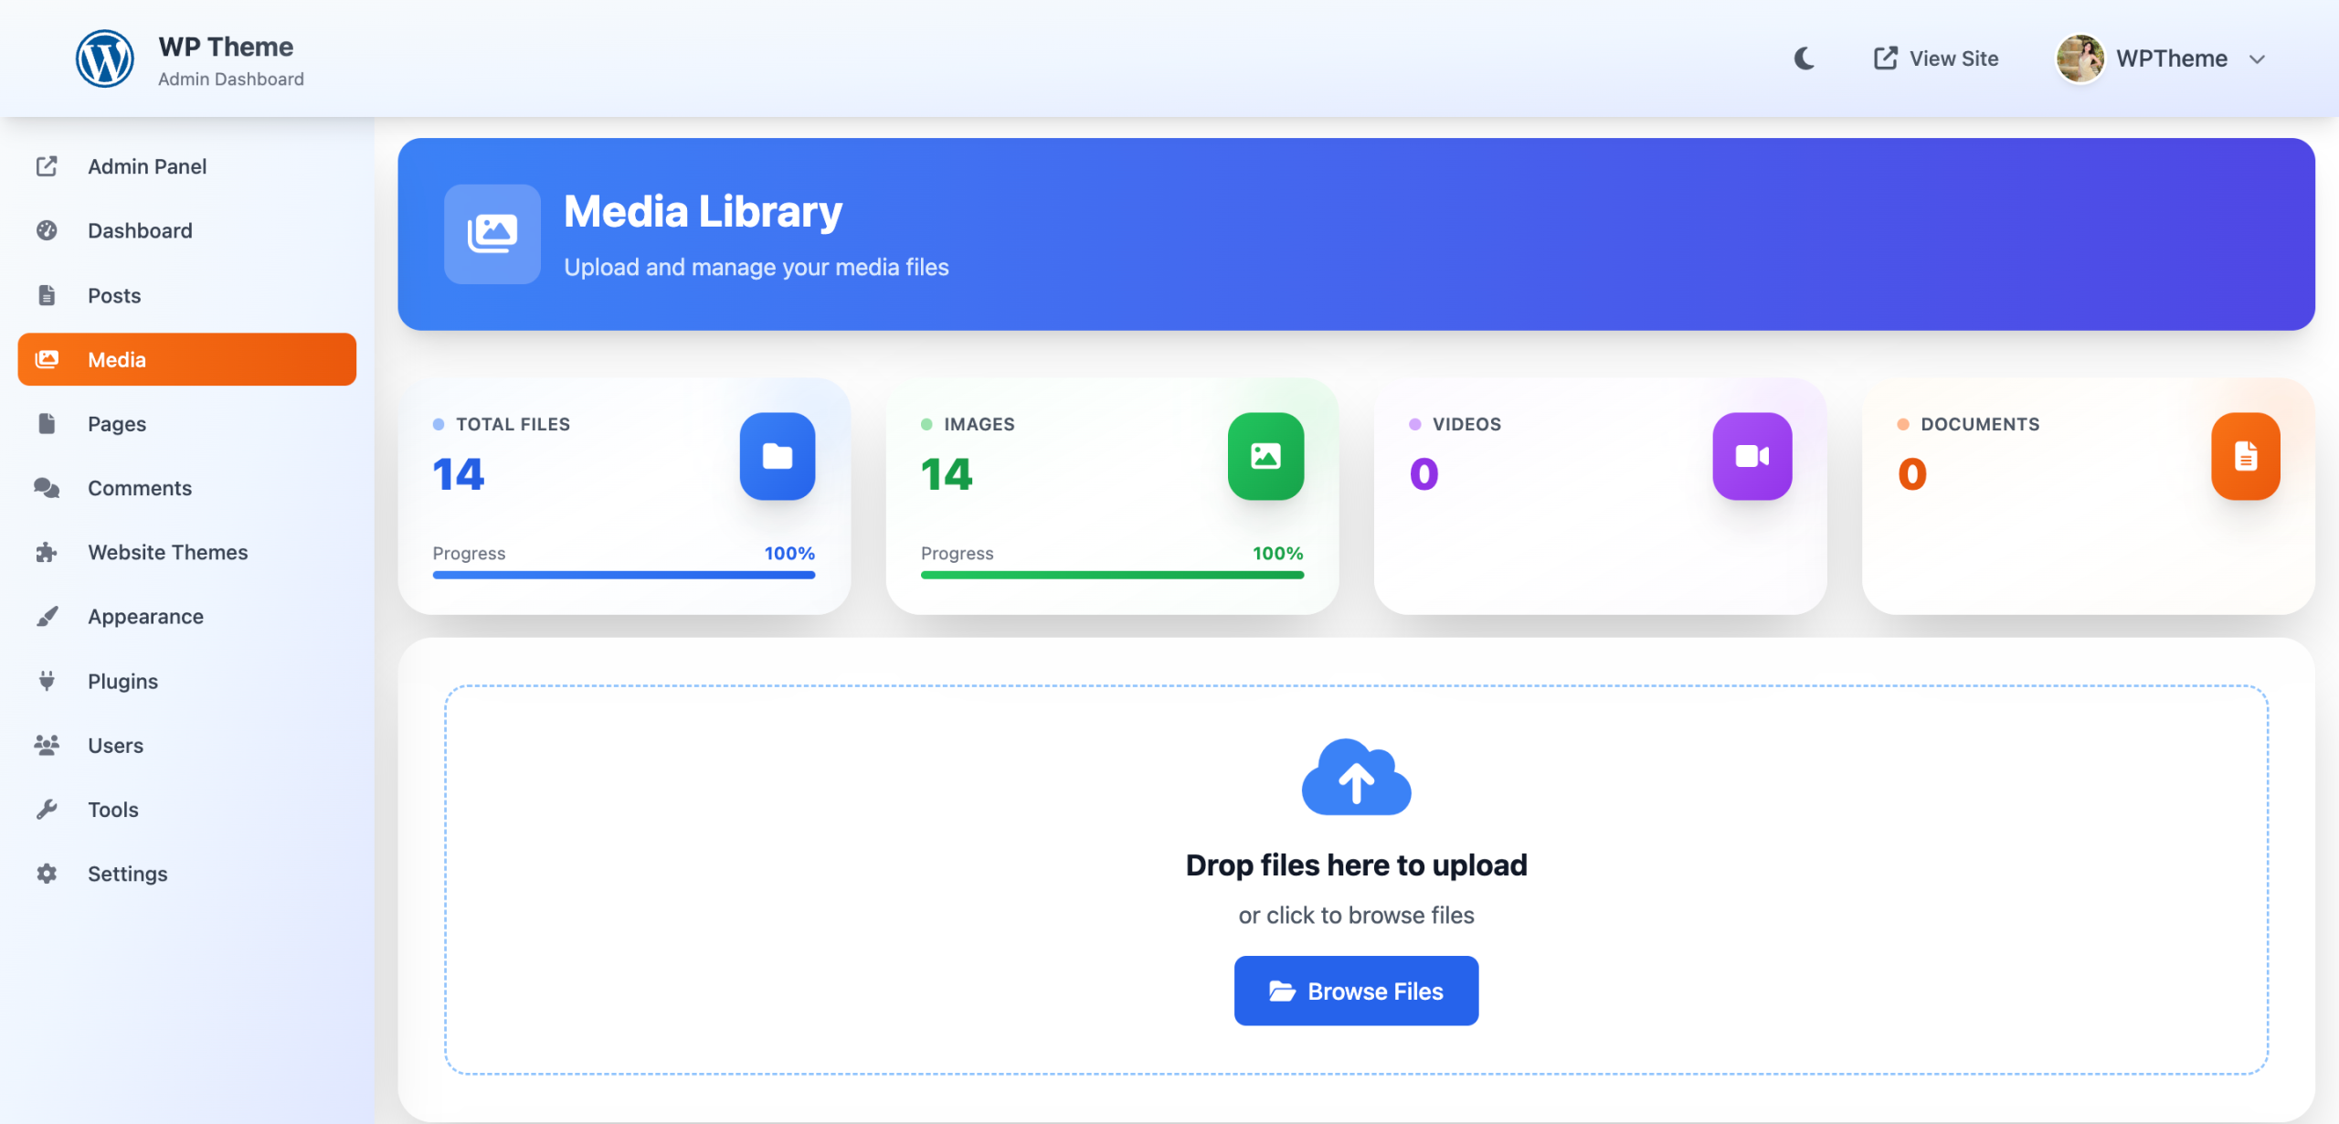Click the Total Files blue progress bar

623,575
